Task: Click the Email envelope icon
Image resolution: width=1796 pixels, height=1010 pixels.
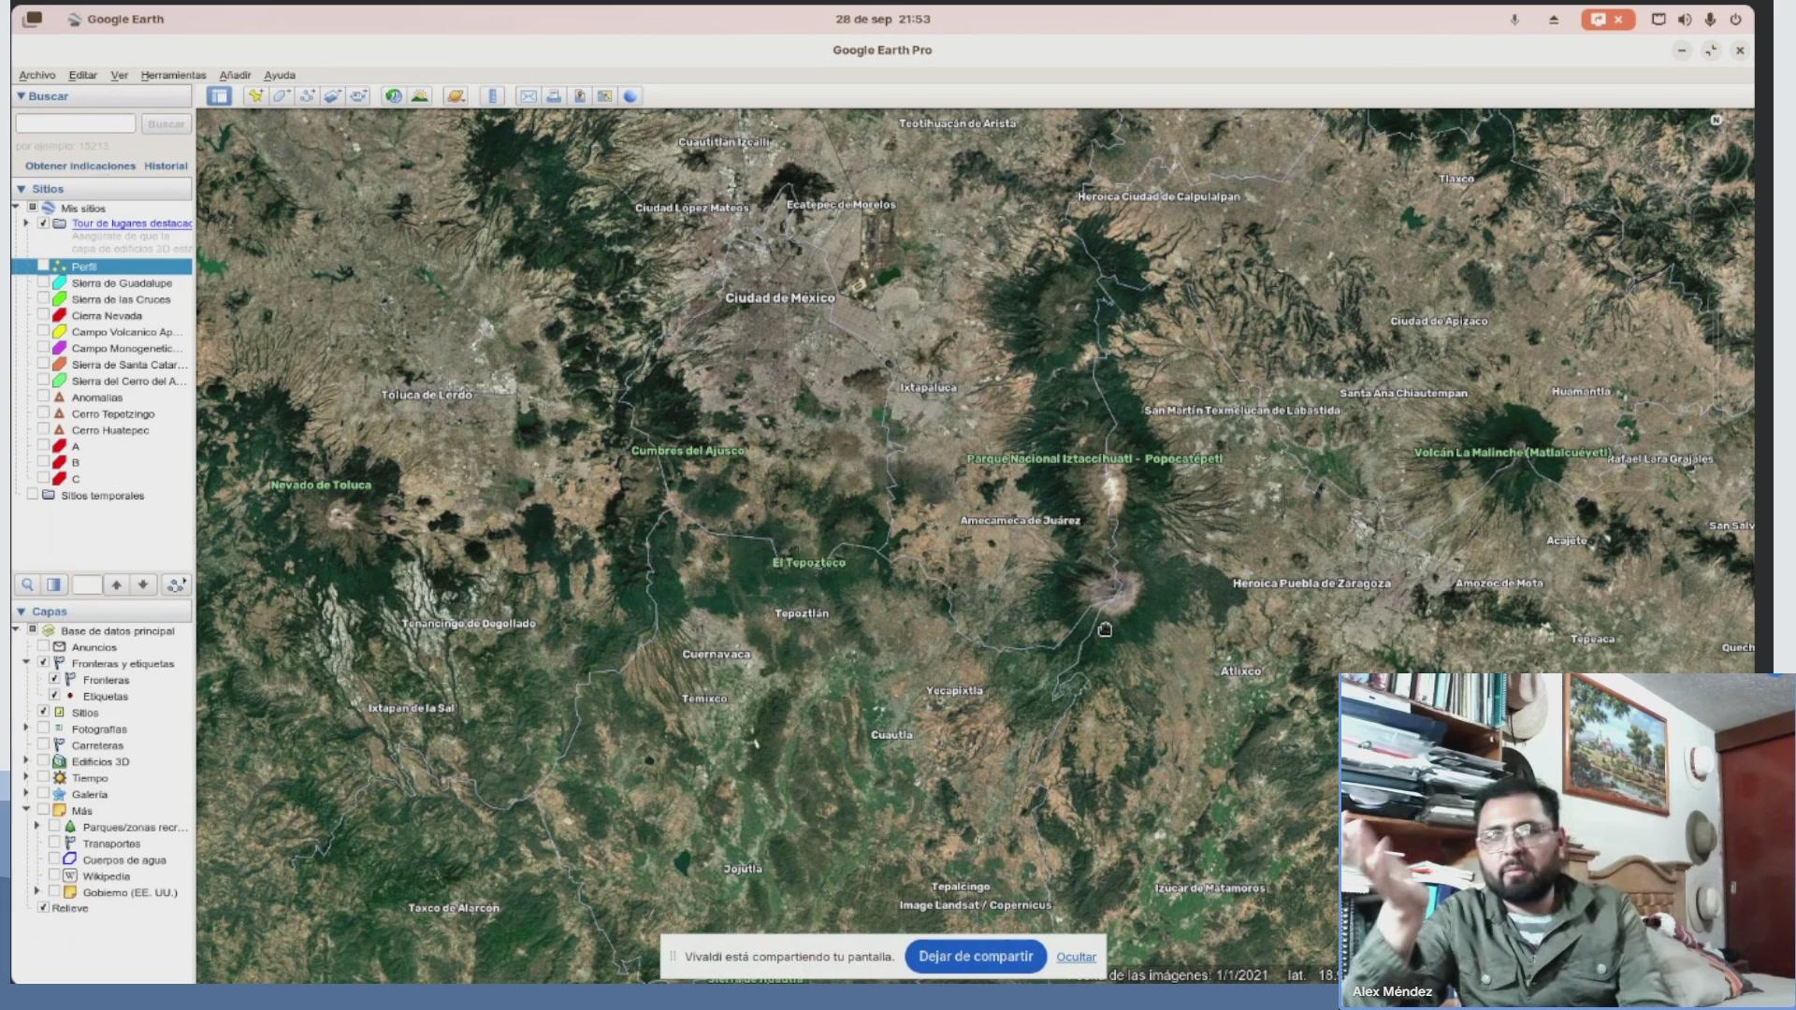Action: click(x=529, y=96)
